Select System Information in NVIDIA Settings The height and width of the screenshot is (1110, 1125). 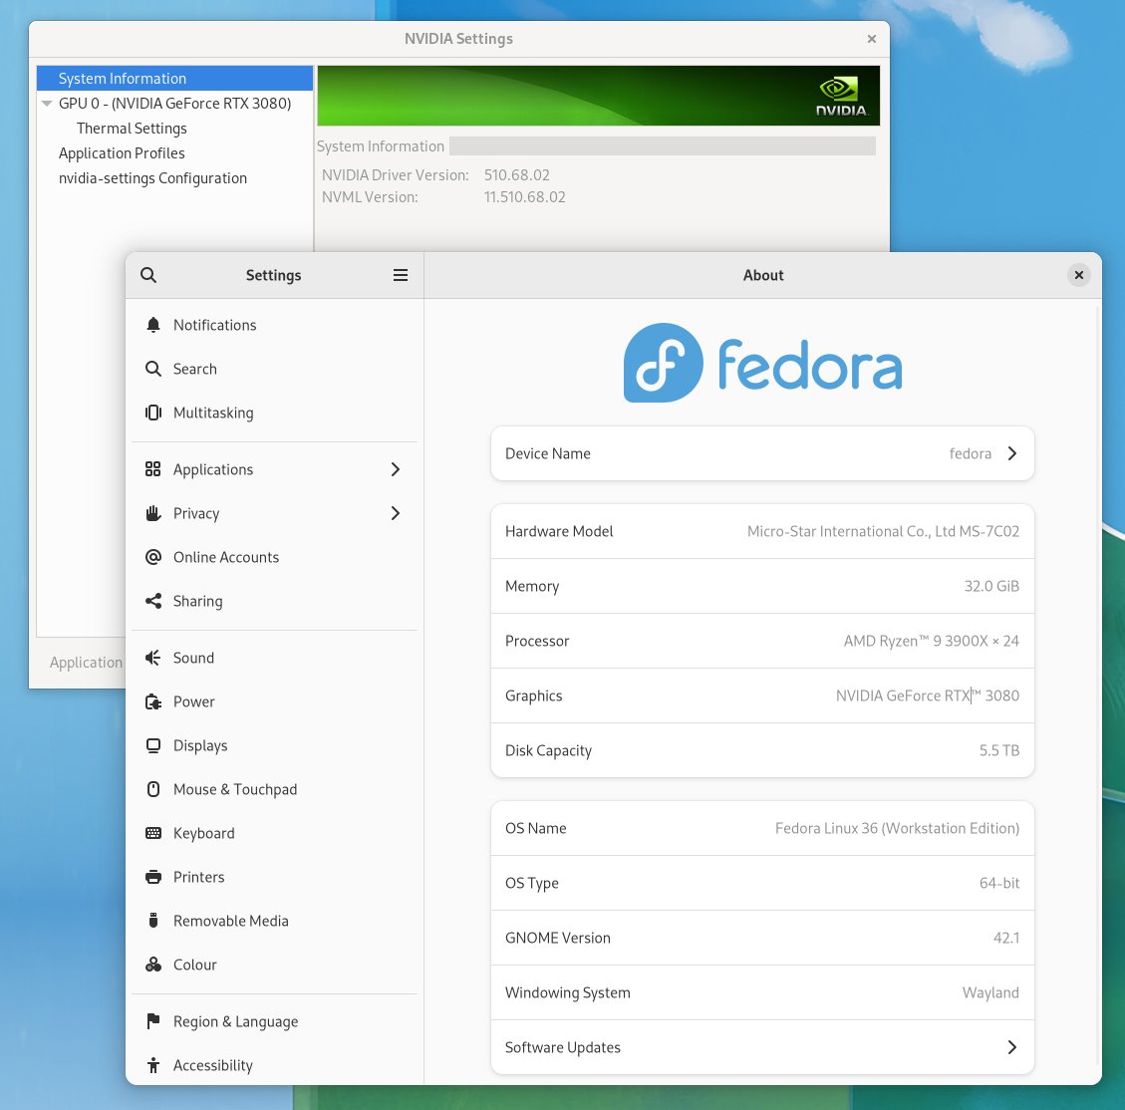(174, 78)
